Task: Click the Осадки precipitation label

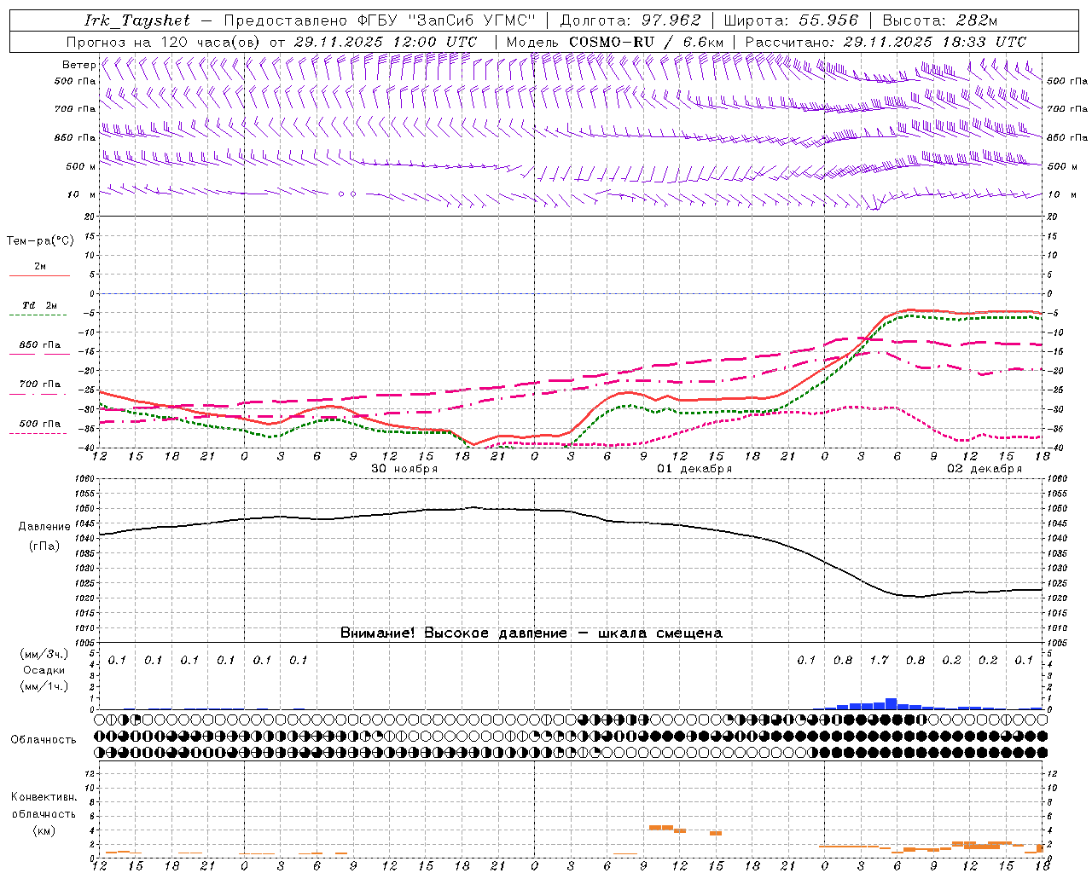Action: [44, 670]
